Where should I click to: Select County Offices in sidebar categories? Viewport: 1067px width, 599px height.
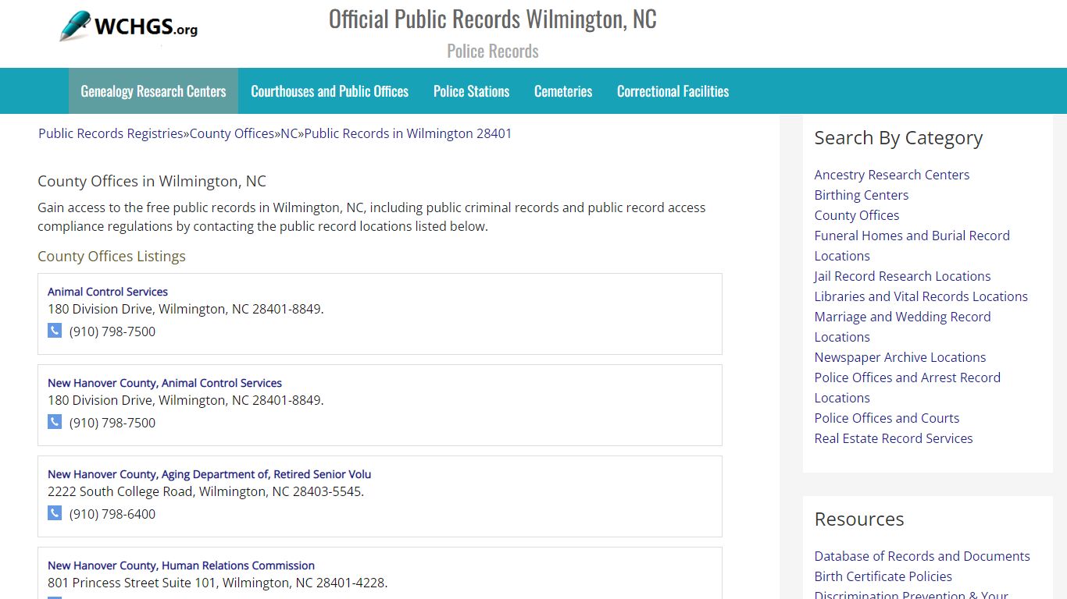(857, 215)
